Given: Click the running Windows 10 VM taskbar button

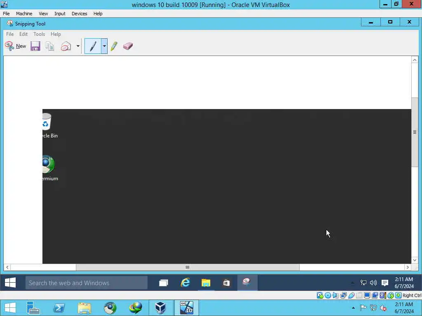Looking at the screenshot, I should tap(187, 308).
